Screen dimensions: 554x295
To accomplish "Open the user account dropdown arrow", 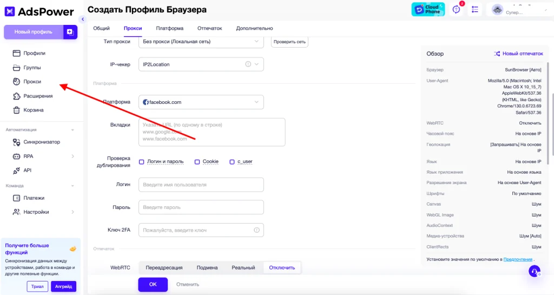I will point(546,11).
